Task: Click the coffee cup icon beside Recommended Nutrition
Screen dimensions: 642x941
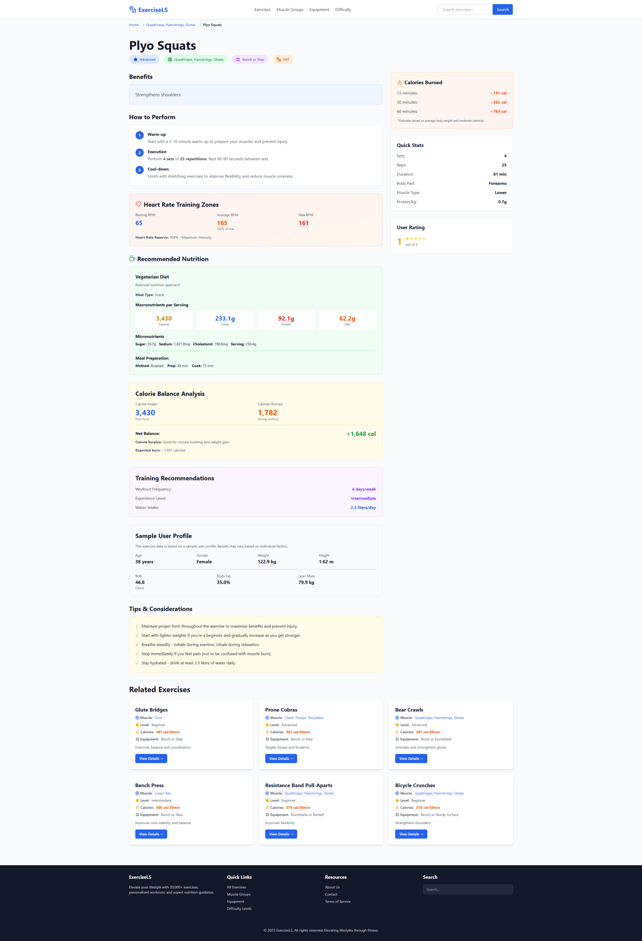Action: tap(132, 259)
